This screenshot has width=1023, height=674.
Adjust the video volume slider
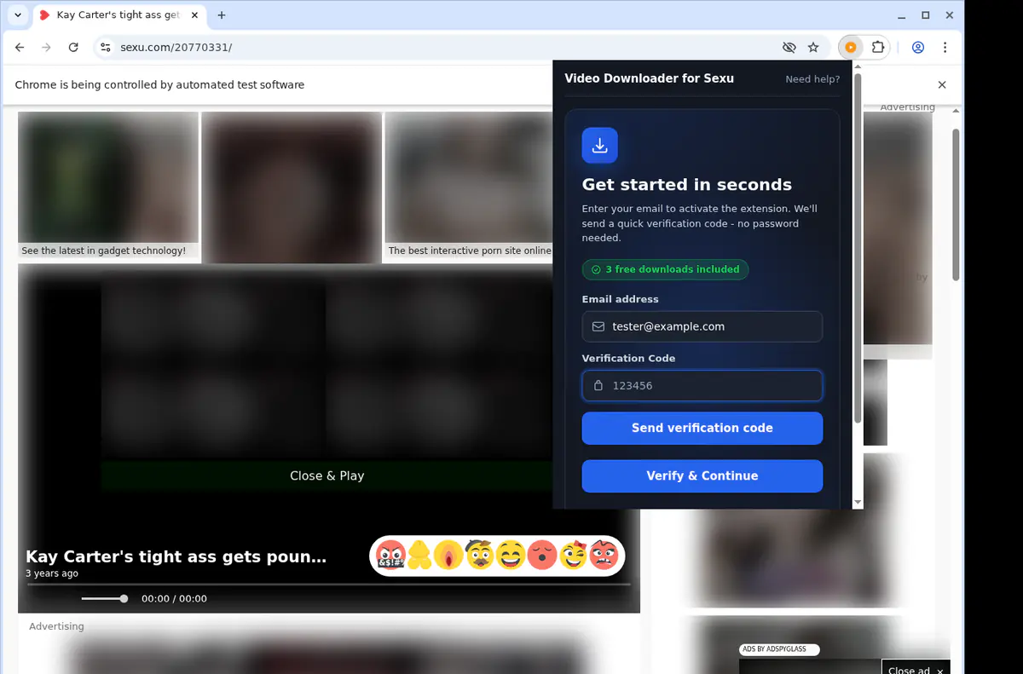(105, 598)
